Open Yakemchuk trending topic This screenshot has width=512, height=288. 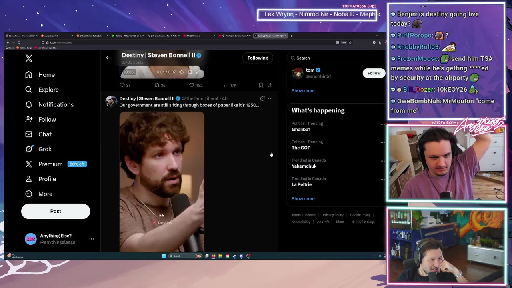[x=304, y=166]
